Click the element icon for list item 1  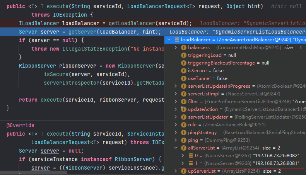click(190, 163)
